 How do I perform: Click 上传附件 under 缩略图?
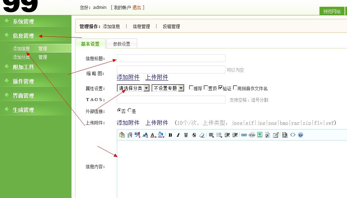click(157, 77)
